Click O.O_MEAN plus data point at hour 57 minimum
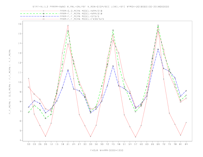Image resolution: width=203 pixels, height=157 pixels. [136, 137]
